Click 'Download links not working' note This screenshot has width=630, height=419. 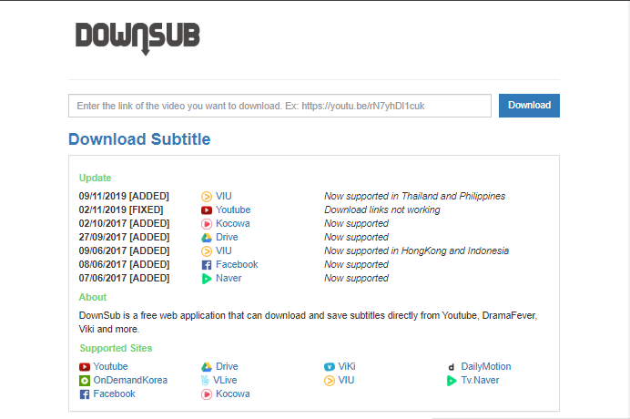[382, 209]
